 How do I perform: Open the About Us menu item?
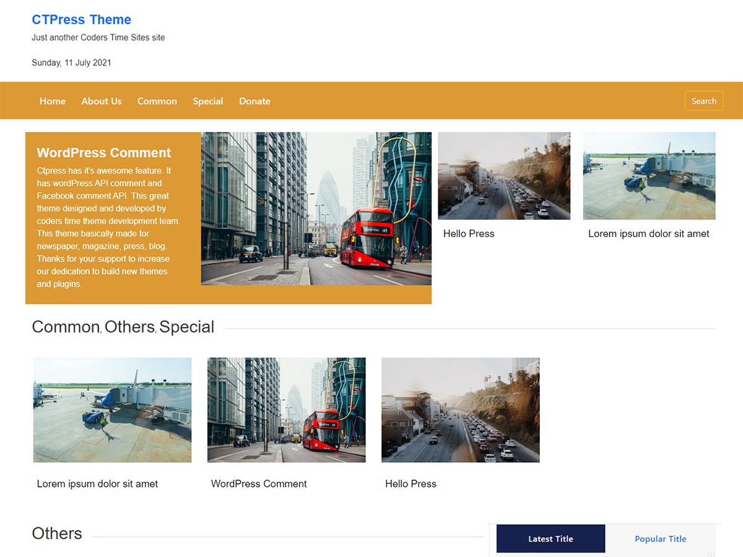pos(102,101)
